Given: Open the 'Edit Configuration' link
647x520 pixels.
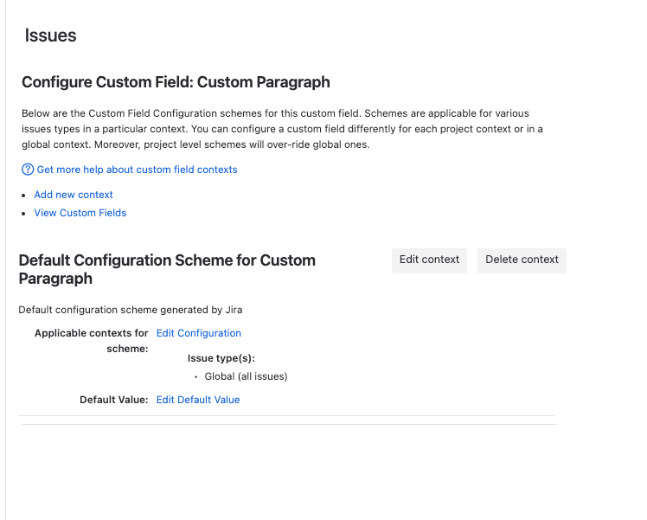Looking at the screenshot, I should click(198, 333).
